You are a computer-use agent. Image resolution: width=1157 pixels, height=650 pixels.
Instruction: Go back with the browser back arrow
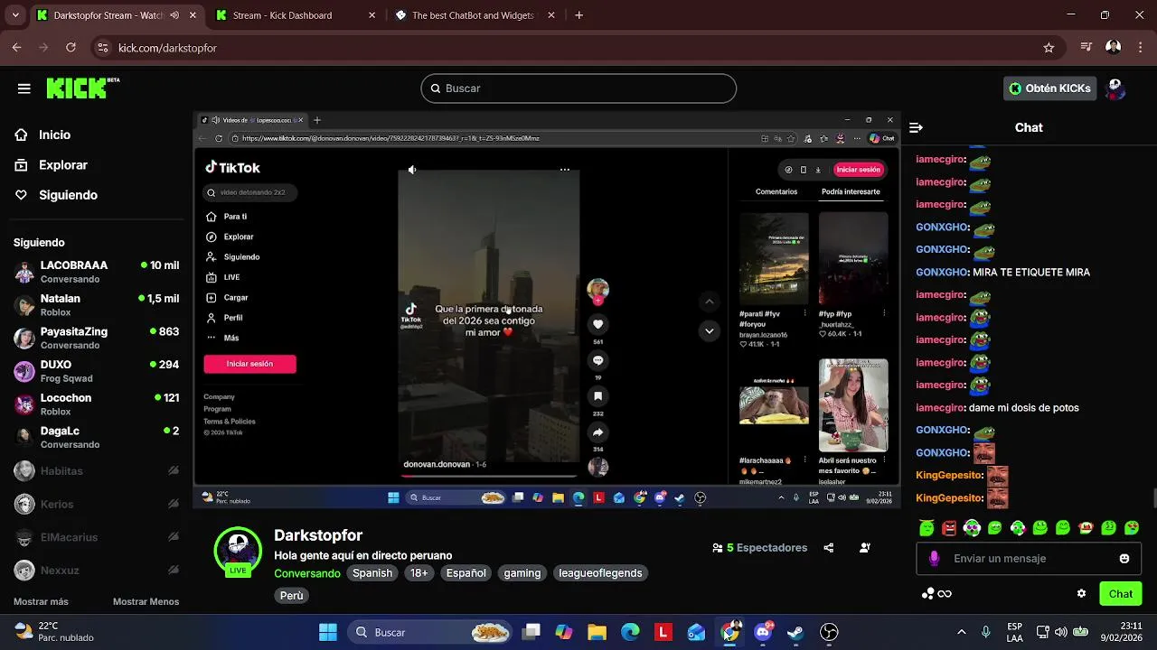tap(16, 48)
